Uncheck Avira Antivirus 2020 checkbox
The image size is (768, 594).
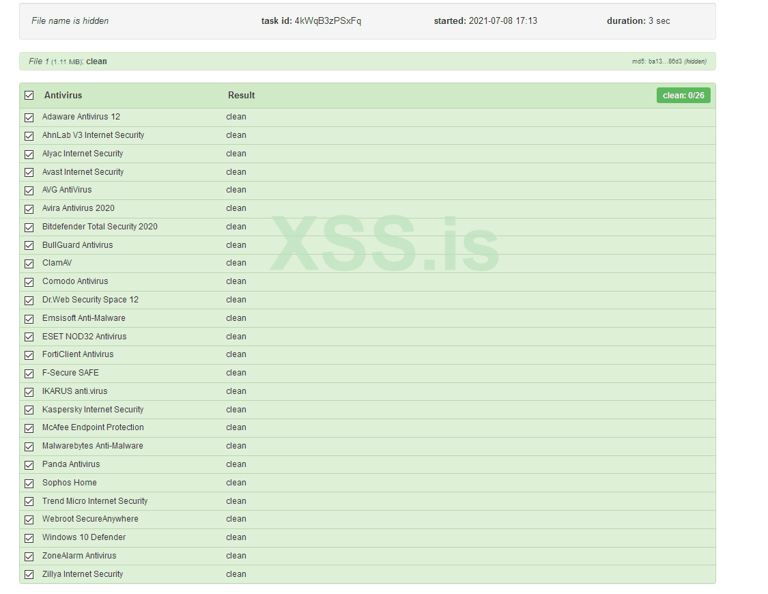coord(29,209)
